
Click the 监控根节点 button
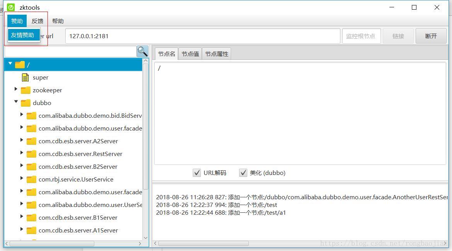point(361,36)
